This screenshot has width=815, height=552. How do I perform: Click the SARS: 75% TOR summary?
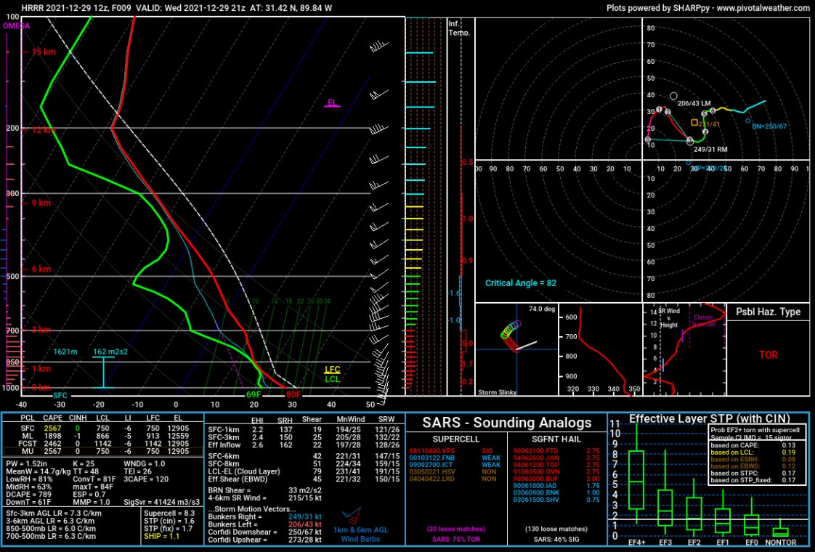(x=456, y=539)
